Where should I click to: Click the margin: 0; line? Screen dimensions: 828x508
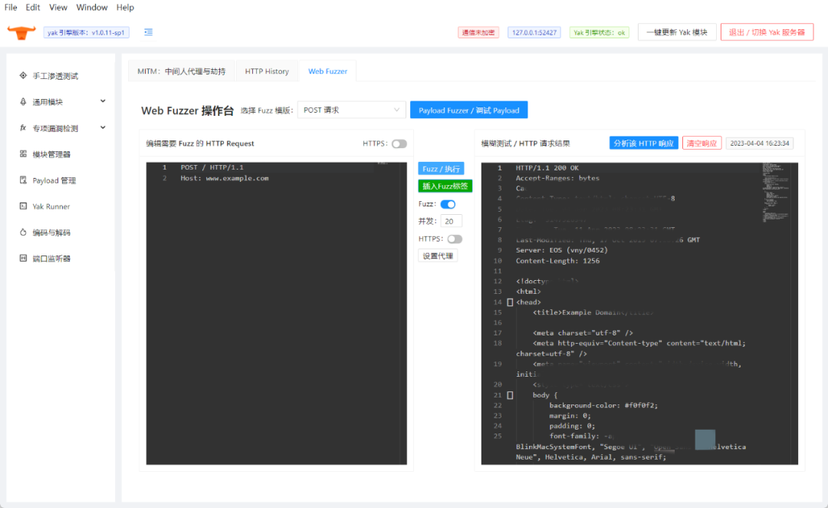(570, 416)
